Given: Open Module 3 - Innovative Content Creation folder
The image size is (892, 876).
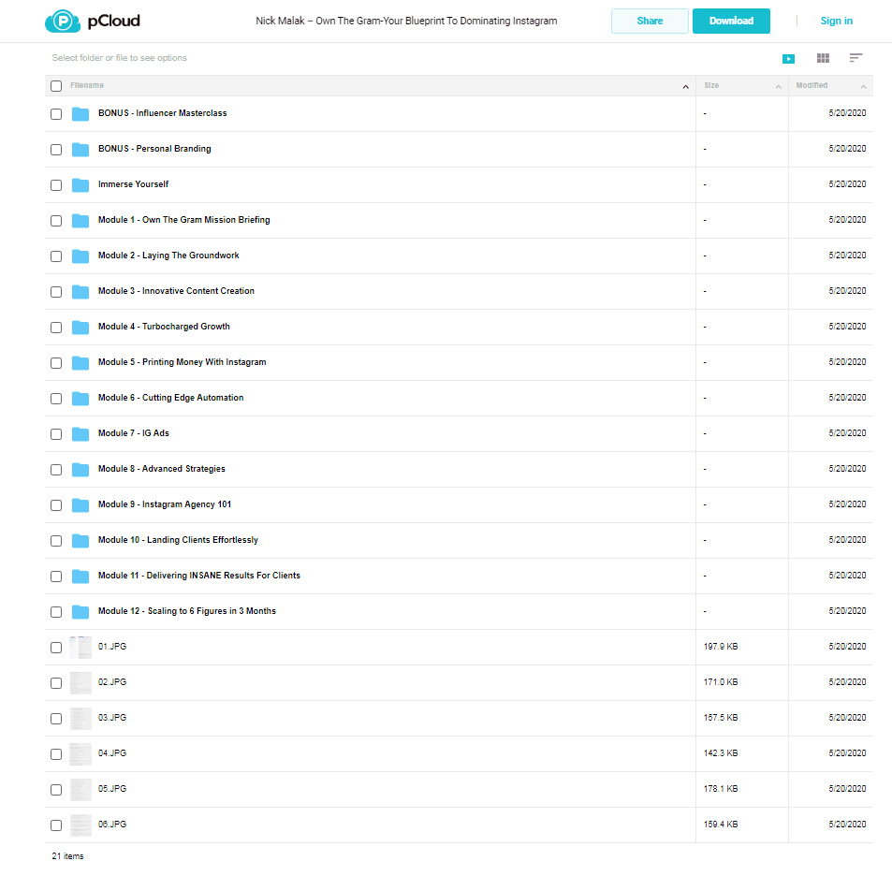Looking at the screenshot, I should 176,291.
